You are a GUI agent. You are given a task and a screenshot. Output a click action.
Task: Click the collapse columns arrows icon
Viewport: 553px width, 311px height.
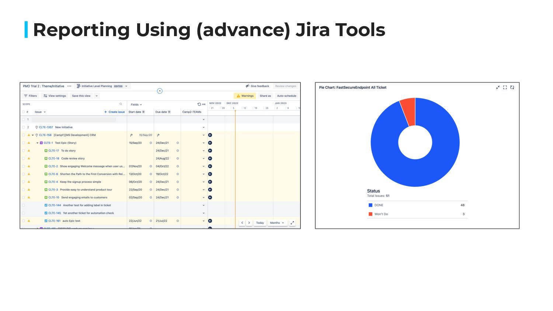(x=204, y=104)
